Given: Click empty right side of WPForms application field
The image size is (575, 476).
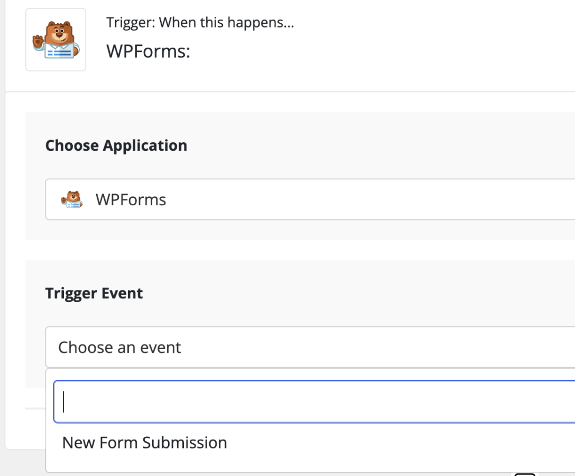Looking at the screenshot, I should click(x=423, y=199).
